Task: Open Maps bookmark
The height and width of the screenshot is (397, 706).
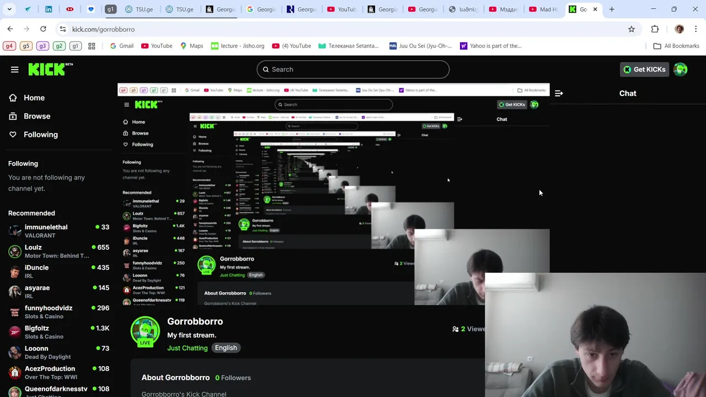Action: click(192, 46)
